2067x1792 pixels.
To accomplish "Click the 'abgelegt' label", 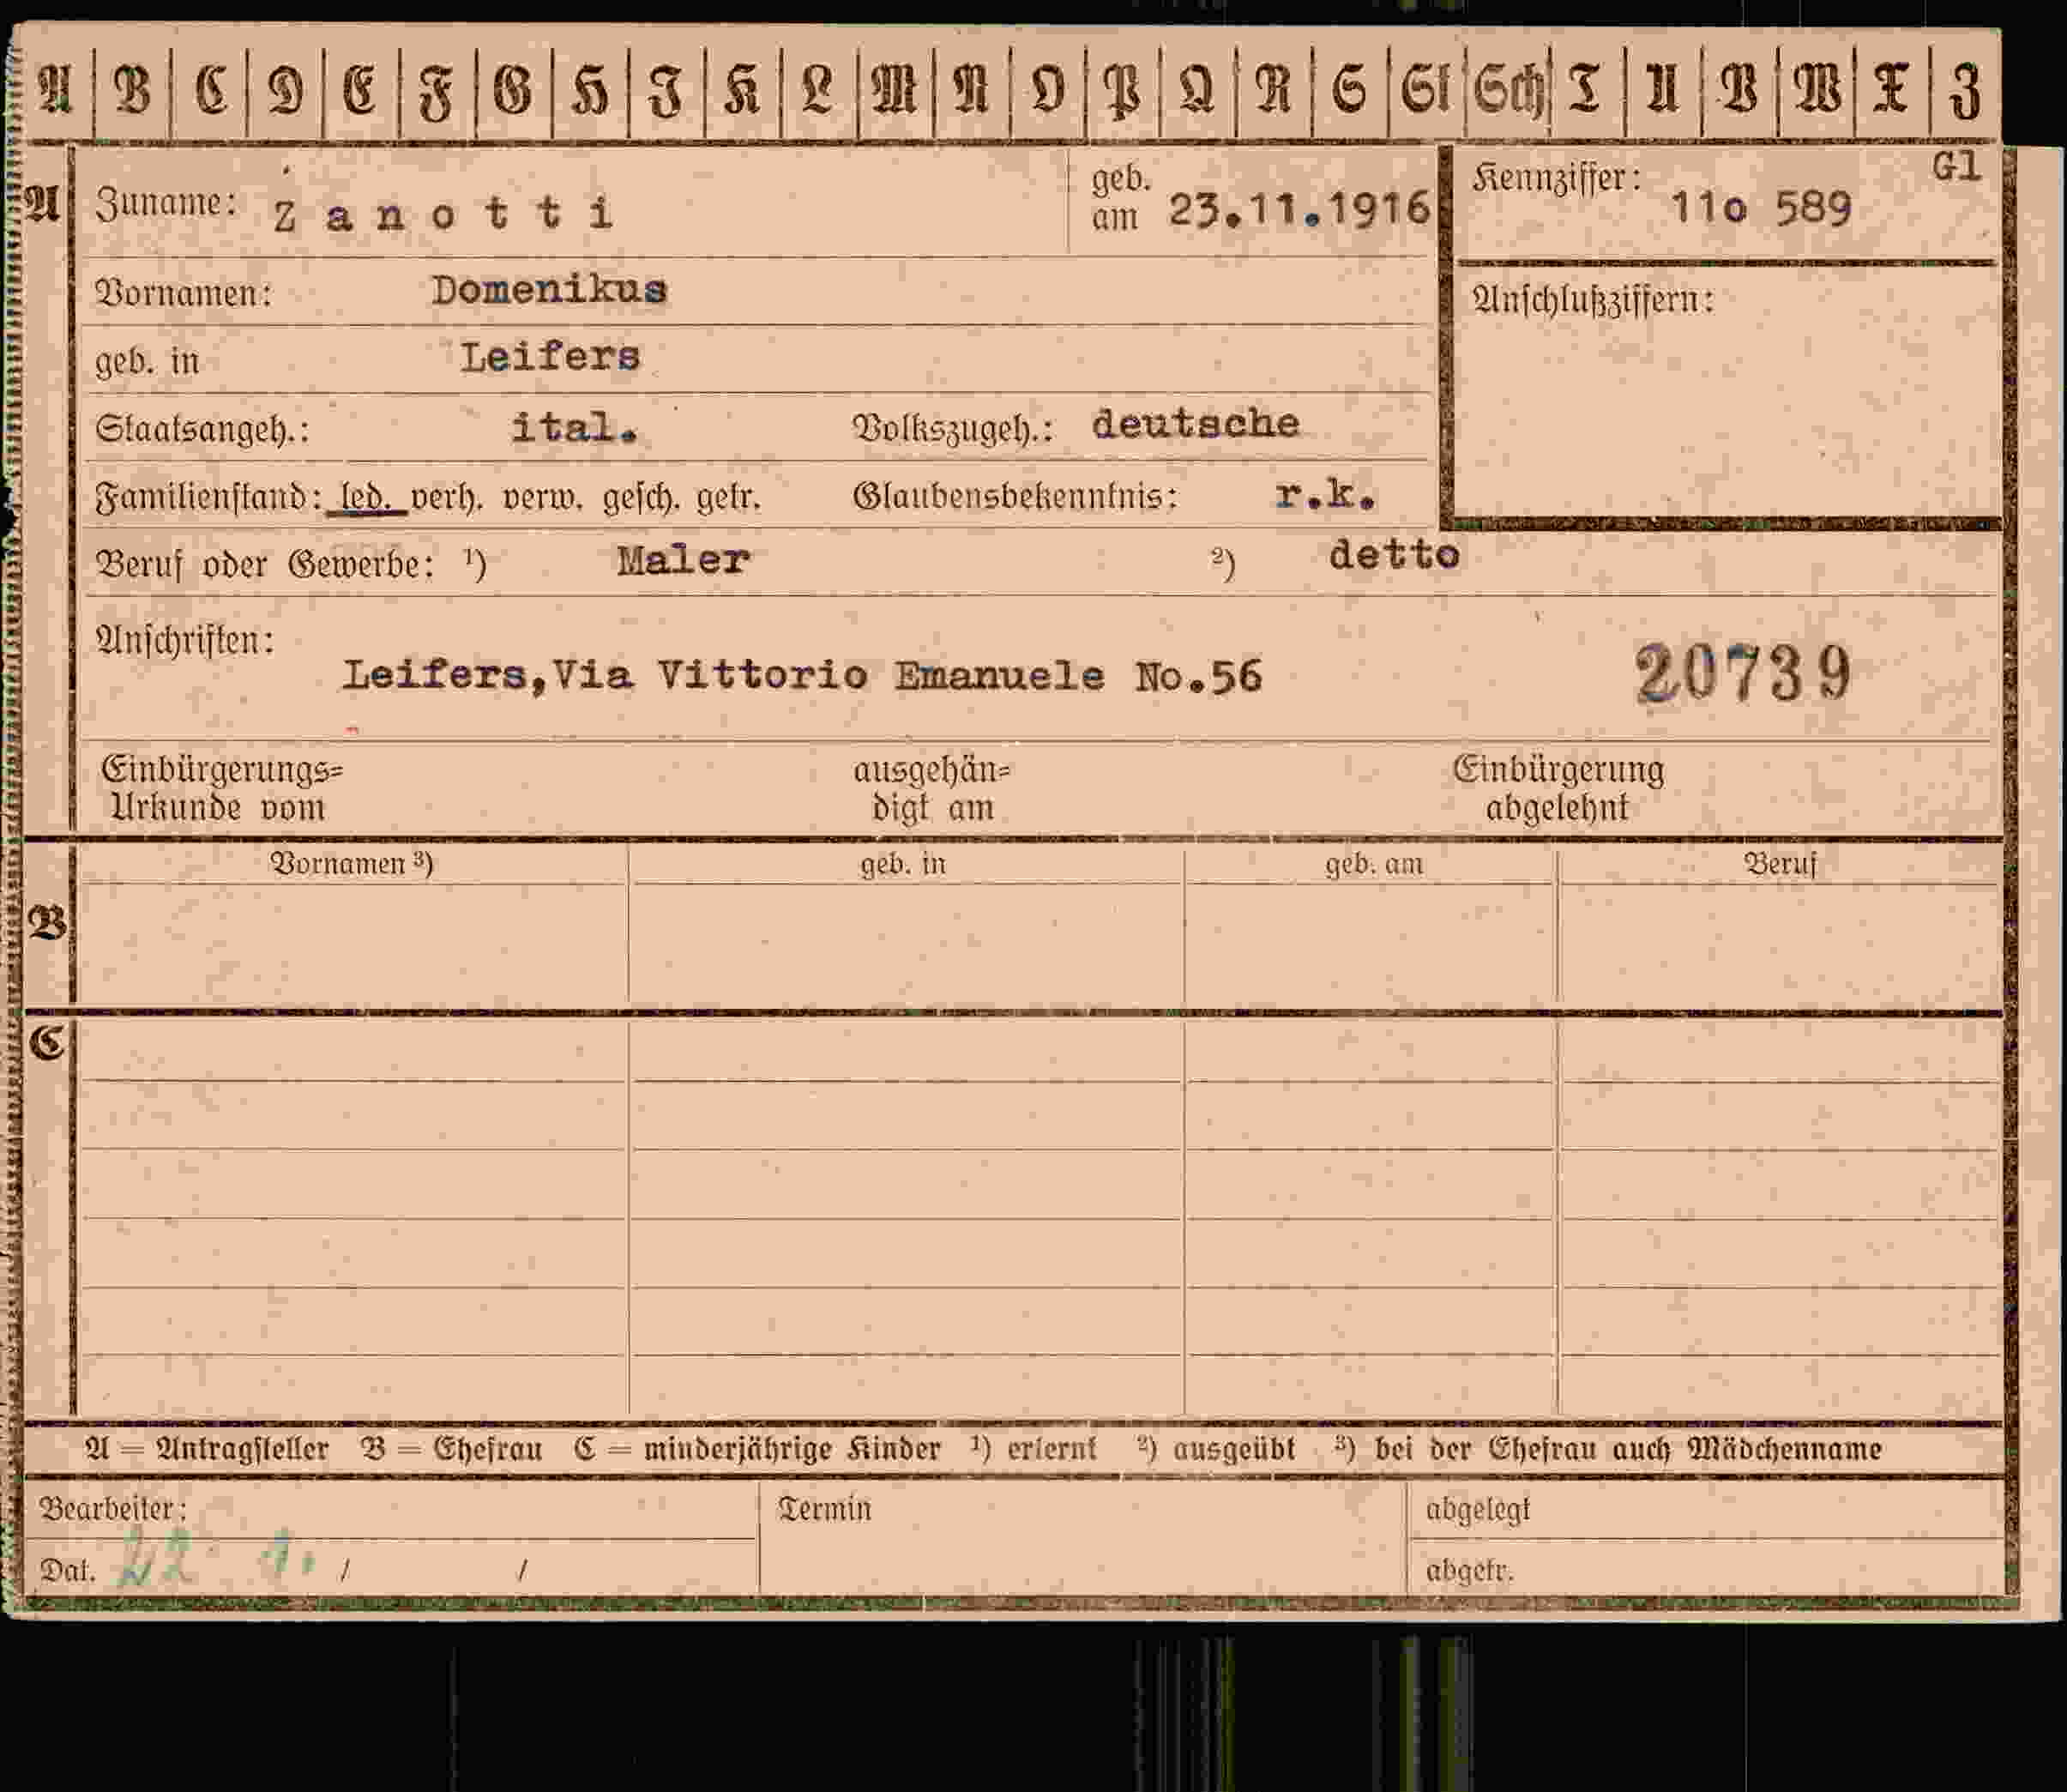I will (x=1477, y=1509).
